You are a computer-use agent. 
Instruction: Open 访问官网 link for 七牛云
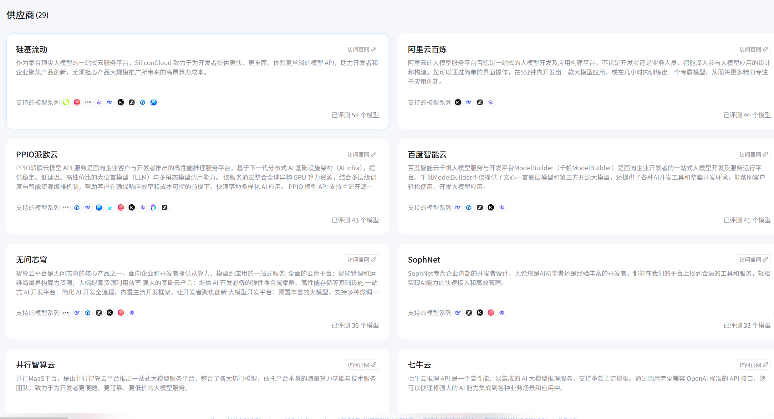tap(753, 365)
